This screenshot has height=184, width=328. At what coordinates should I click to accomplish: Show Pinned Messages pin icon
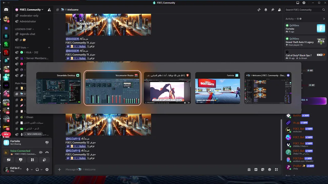(x=273, y=10)
